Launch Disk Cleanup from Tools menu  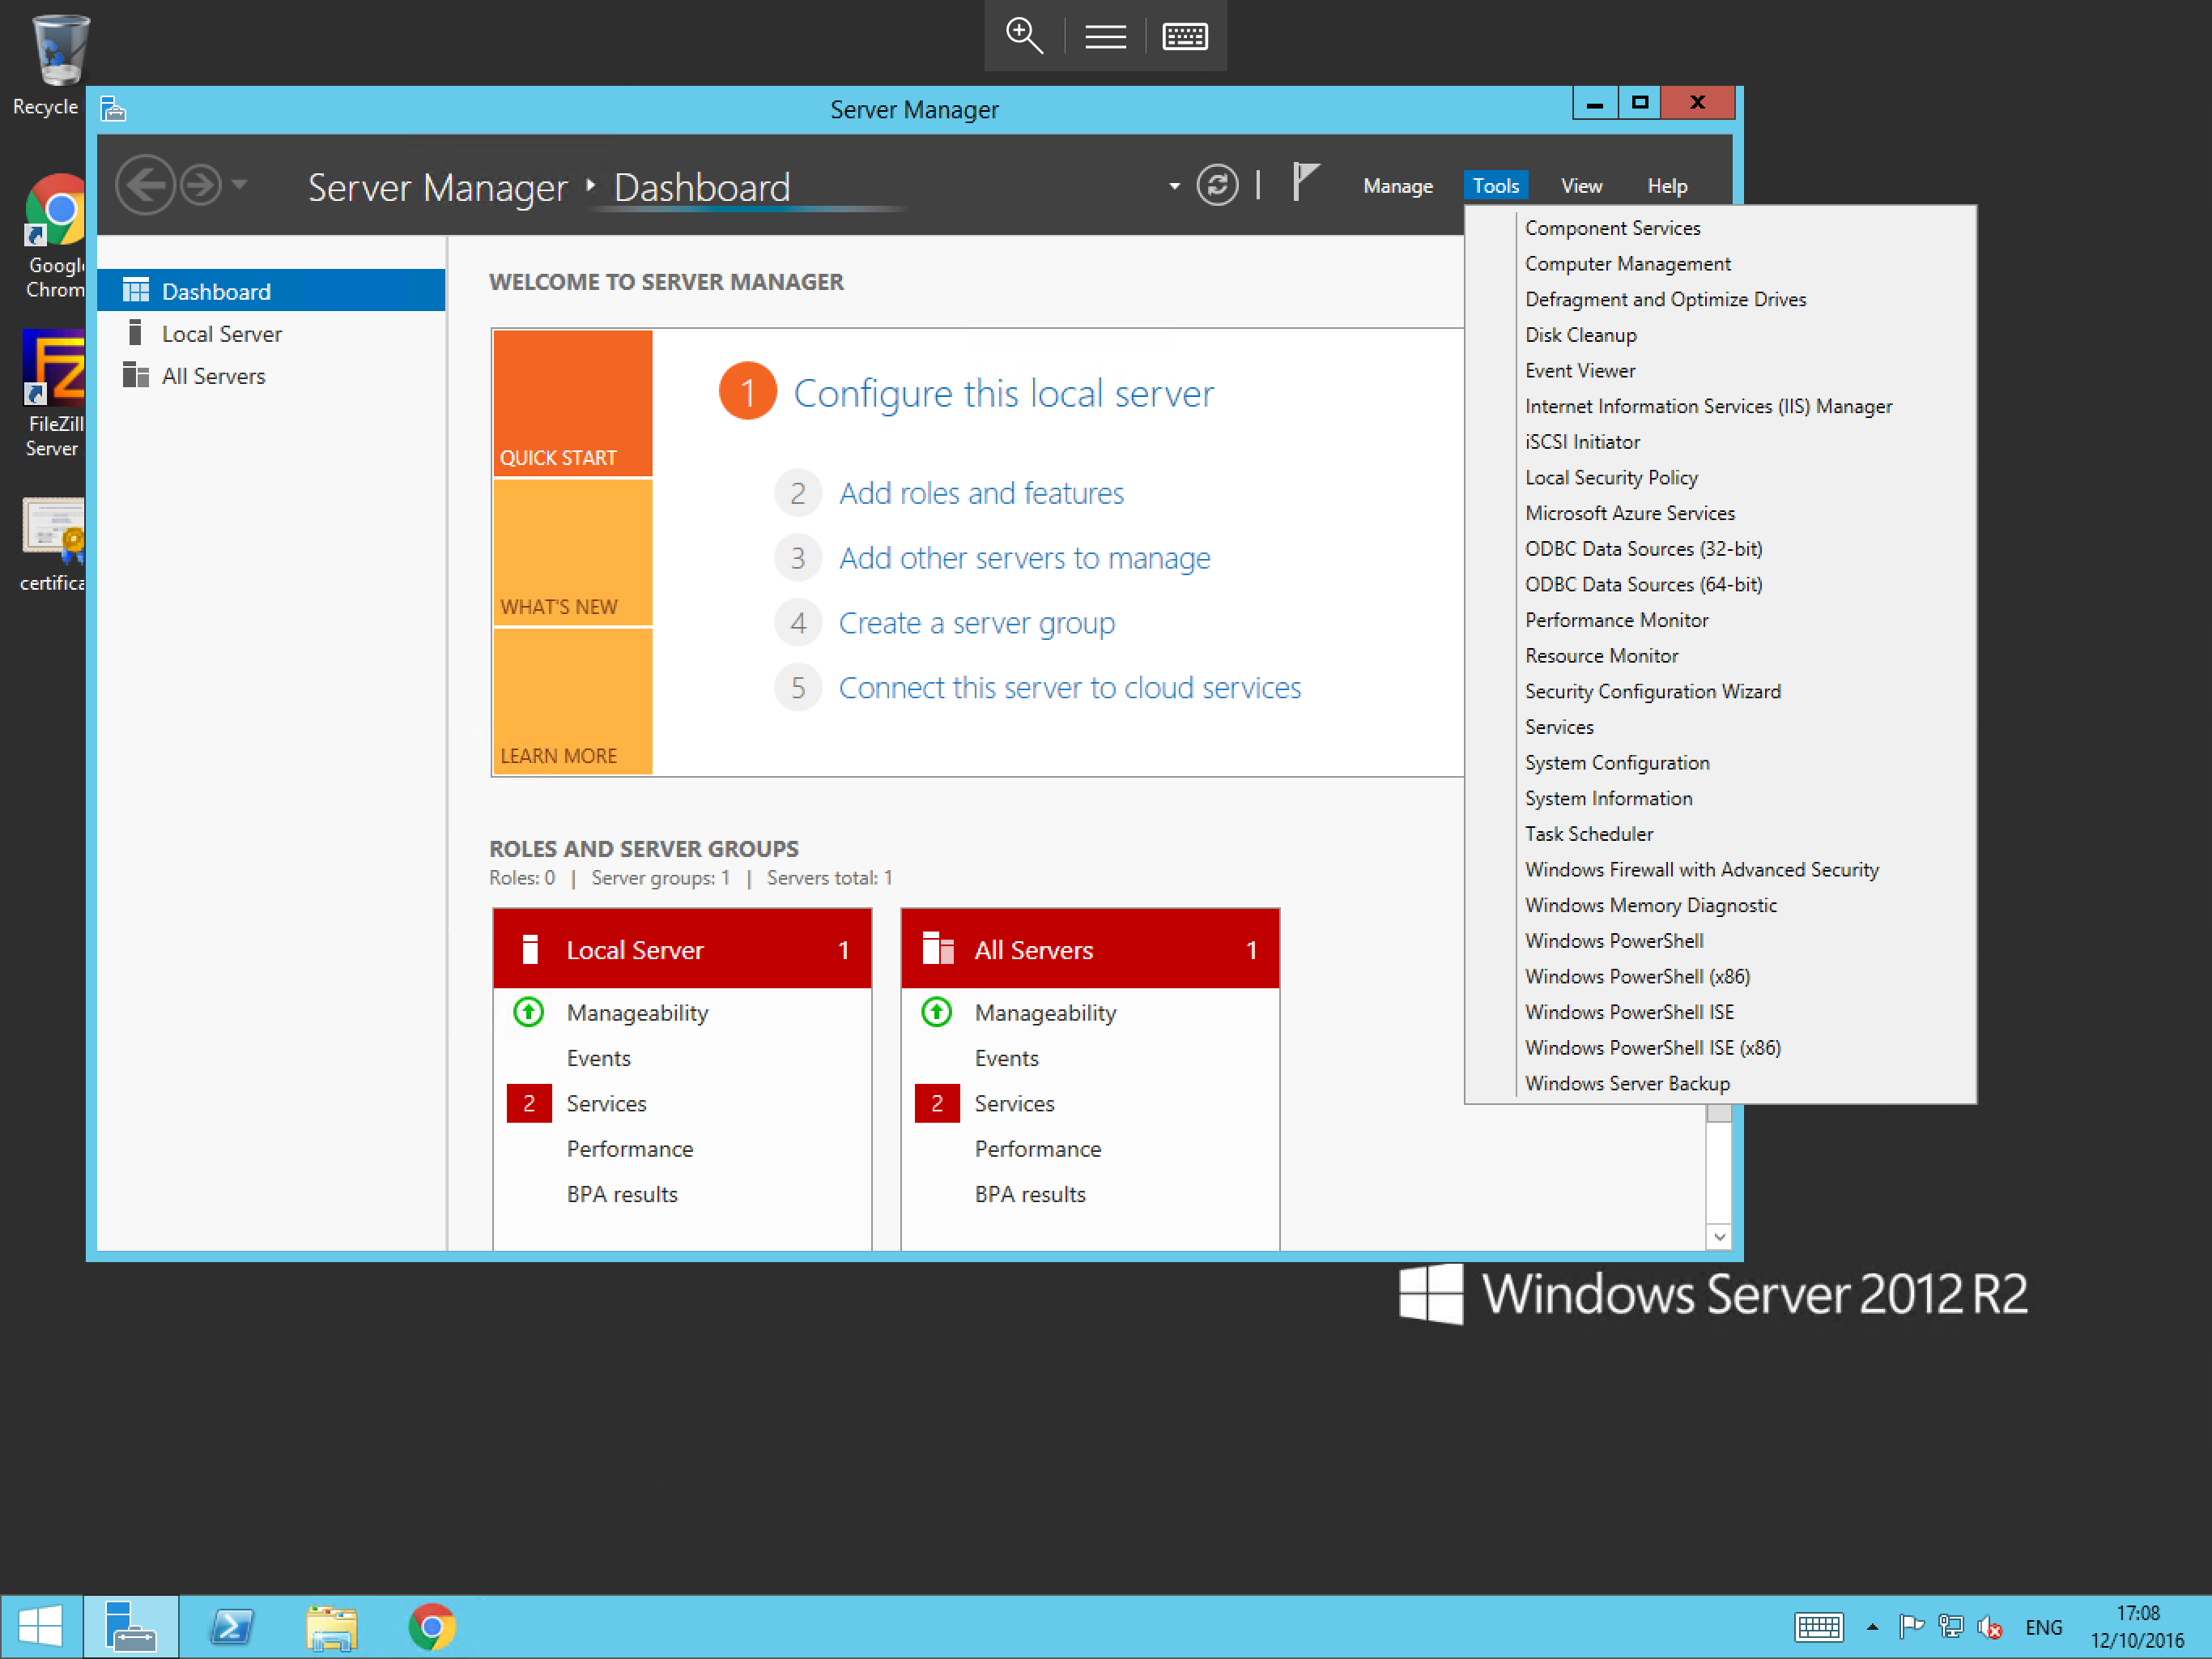(x=1720, y=335)
